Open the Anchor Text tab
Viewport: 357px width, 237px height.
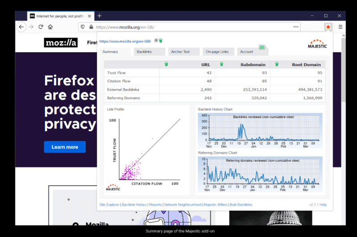click(x=184, y=52)
